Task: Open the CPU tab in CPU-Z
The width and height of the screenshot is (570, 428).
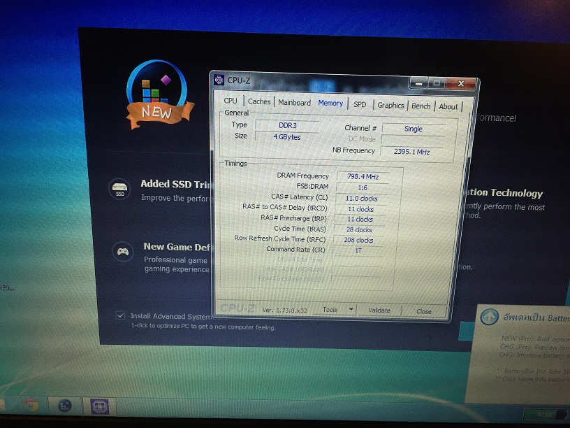Action: 230,101
